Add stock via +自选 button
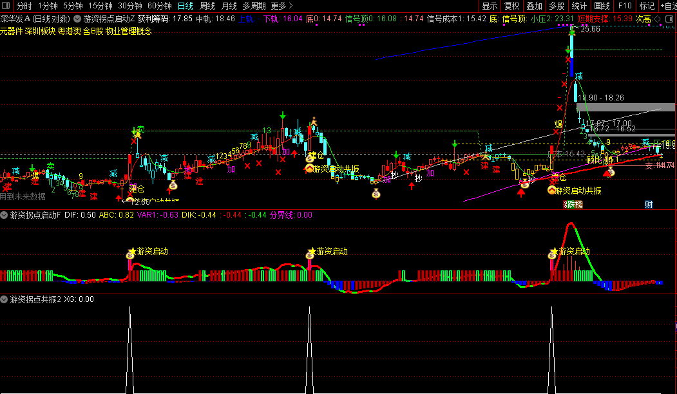Image resolution: width=677 pixels, height=394 pixels. click(x=669, y=6)
